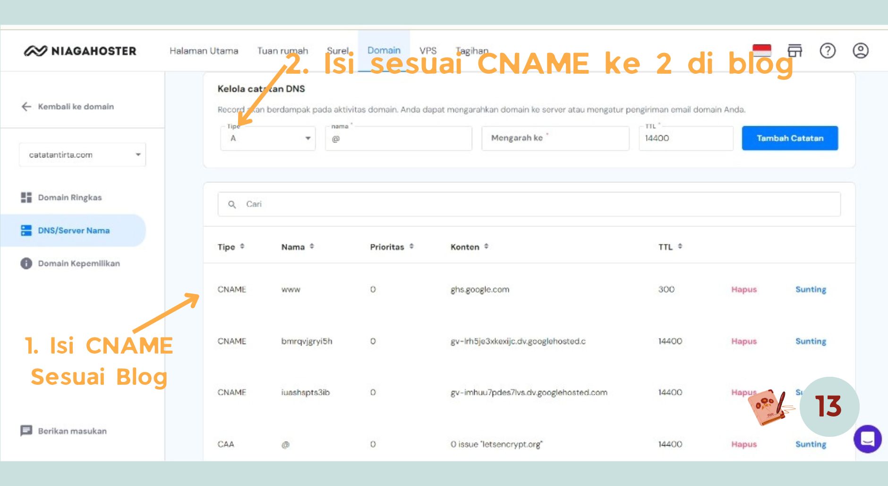
Task: Click Kembali ke domain link
Action: [76, 106]
